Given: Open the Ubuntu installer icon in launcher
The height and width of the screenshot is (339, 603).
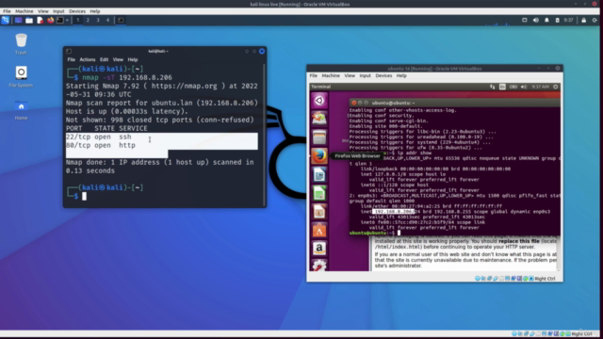Looking at the screenshot, I should point(319,119).
